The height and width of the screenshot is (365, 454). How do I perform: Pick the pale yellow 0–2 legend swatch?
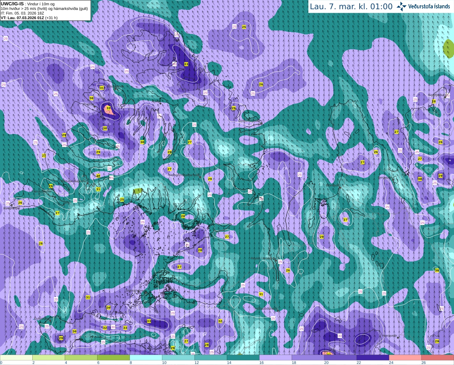[x=16, y=358]
